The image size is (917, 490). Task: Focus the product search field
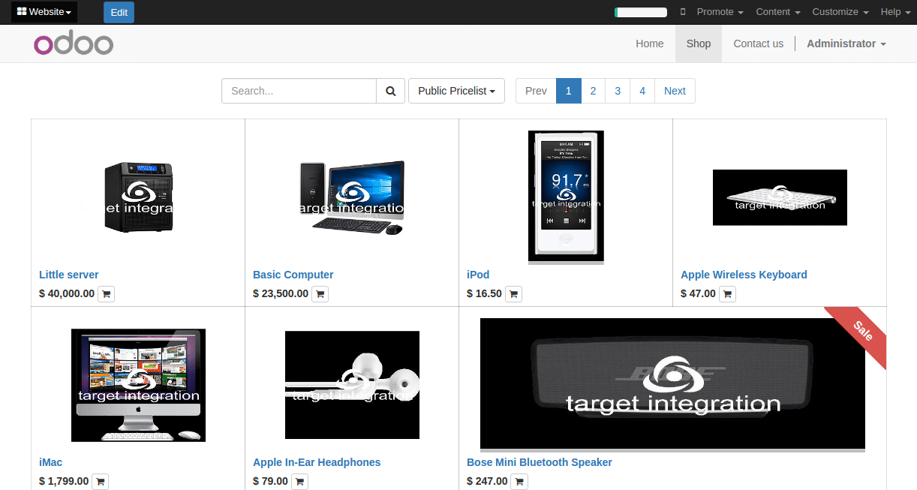(299, 91)
